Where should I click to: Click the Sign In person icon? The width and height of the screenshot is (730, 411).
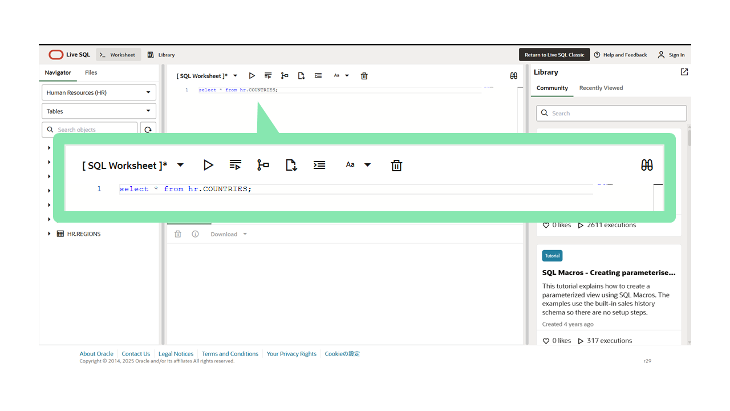[661, 55]
